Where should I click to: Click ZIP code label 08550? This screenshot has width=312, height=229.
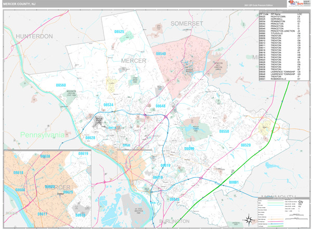pyautogui.click(x=224, y=131)
